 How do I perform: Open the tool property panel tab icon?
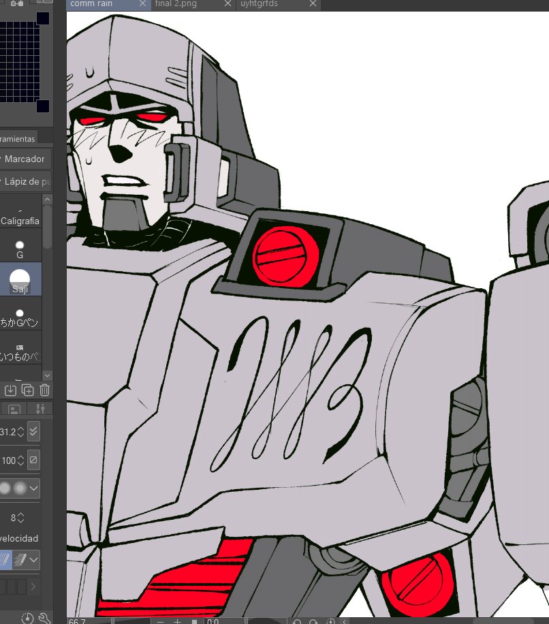(x=14, y=409)
